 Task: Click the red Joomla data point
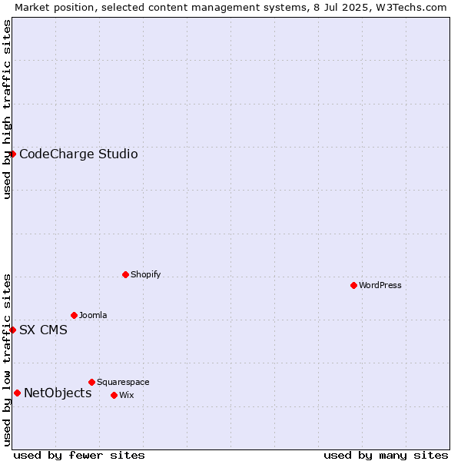[x=74, y=315]
